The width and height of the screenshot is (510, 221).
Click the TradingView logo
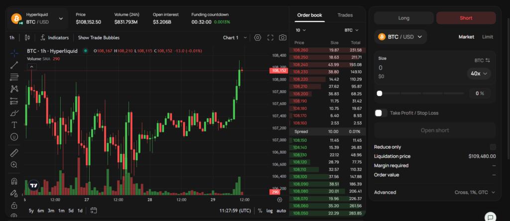[33, 186]
